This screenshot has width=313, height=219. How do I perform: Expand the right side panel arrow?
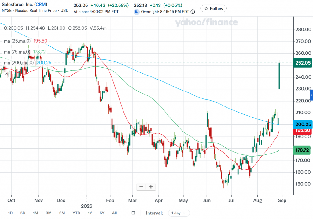click(x=311, y=95)
